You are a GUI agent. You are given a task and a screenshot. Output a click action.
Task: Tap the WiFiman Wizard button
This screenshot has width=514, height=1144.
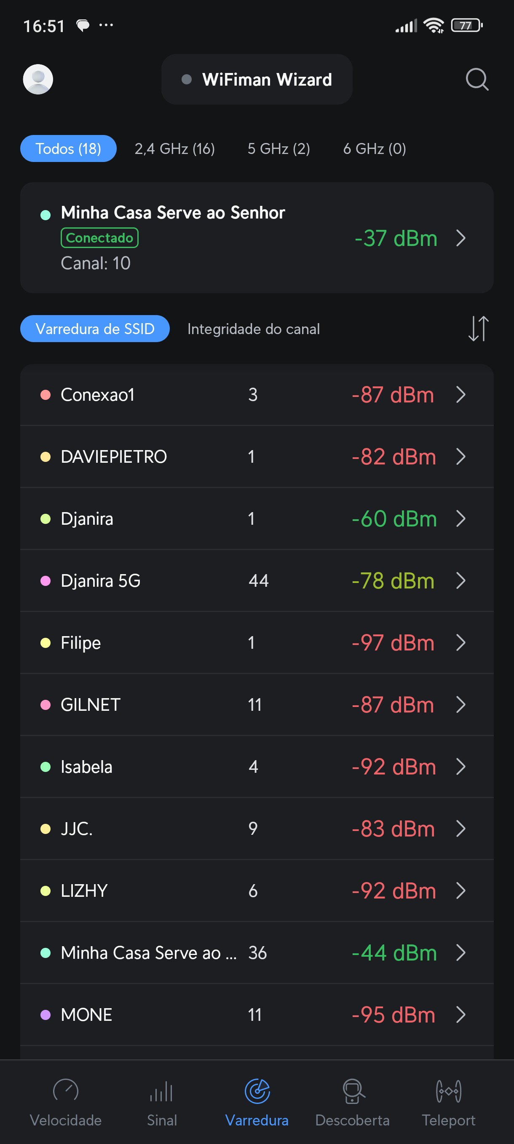coord(257,79)
